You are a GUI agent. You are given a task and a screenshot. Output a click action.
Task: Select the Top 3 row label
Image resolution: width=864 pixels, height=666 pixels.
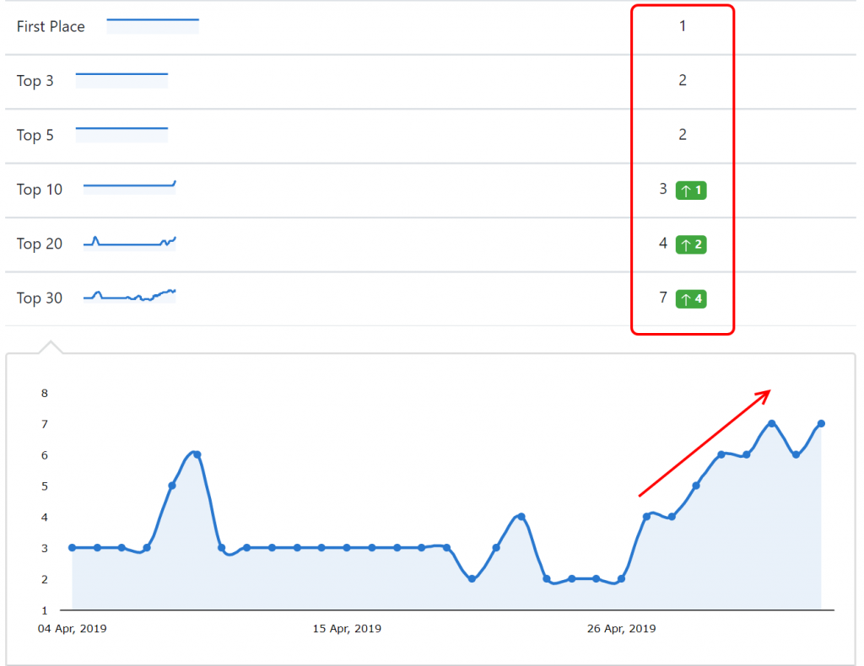point(35,81)
